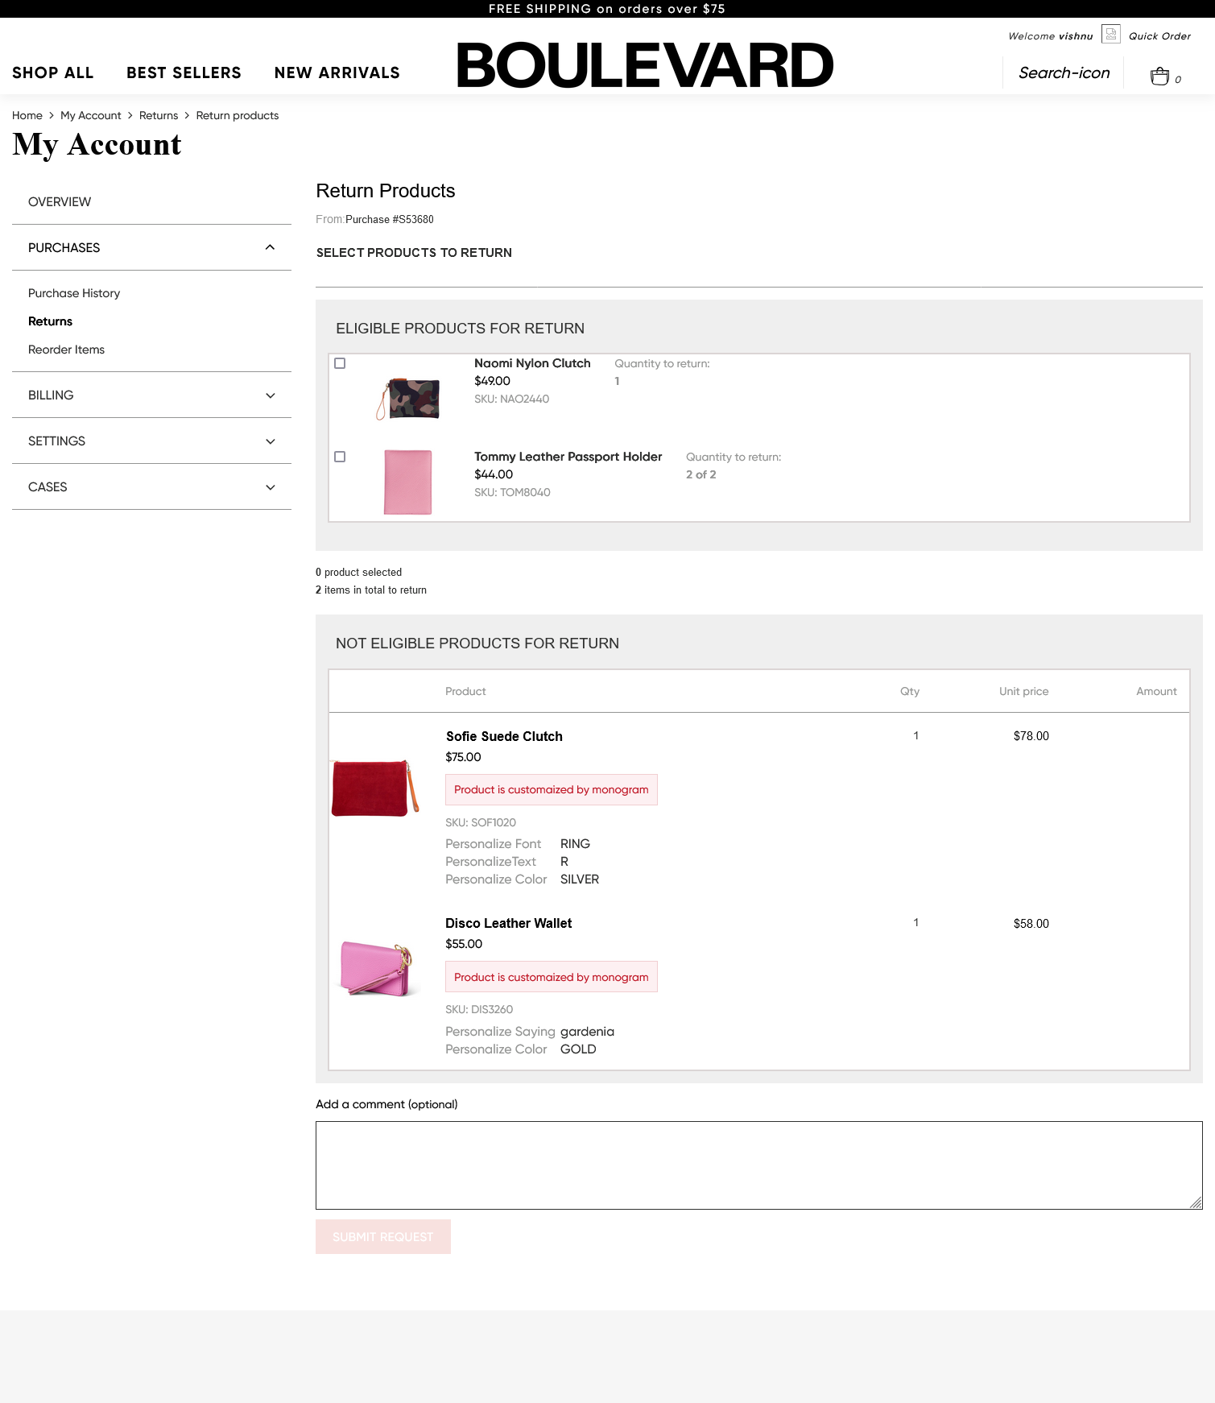Click the Search-icon in header
Viewport: 1215px width, 1403px height.
1064,73
